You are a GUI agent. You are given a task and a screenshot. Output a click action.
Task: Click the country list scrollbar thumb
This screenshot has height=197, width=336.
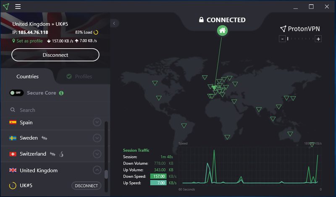(x=106, y=174)
